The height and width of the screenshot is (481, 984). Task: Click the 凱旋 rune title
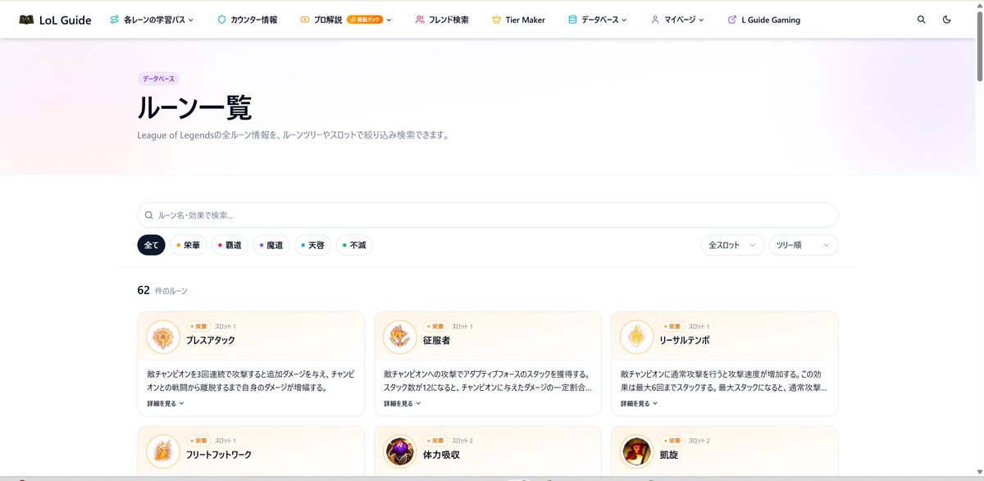pos(668,454)
